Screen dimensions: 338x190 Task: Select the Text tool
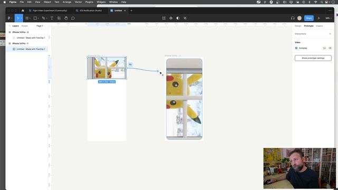point(52,18)
